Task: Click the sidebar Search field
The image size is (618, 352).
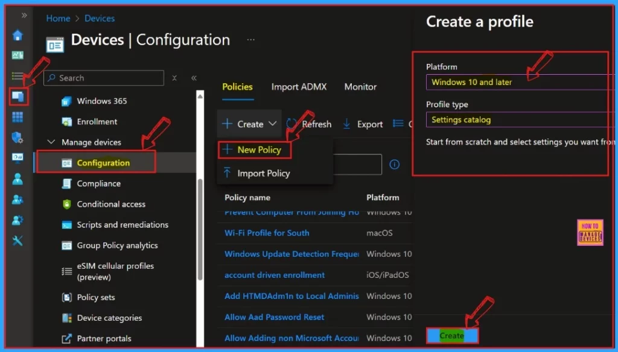Action: coord(104,78)
